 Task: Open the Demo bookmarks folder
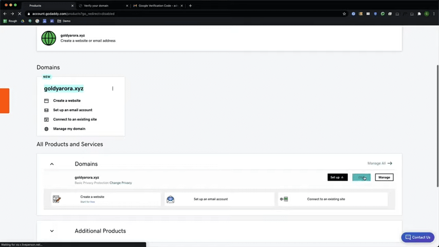(64, 21)
